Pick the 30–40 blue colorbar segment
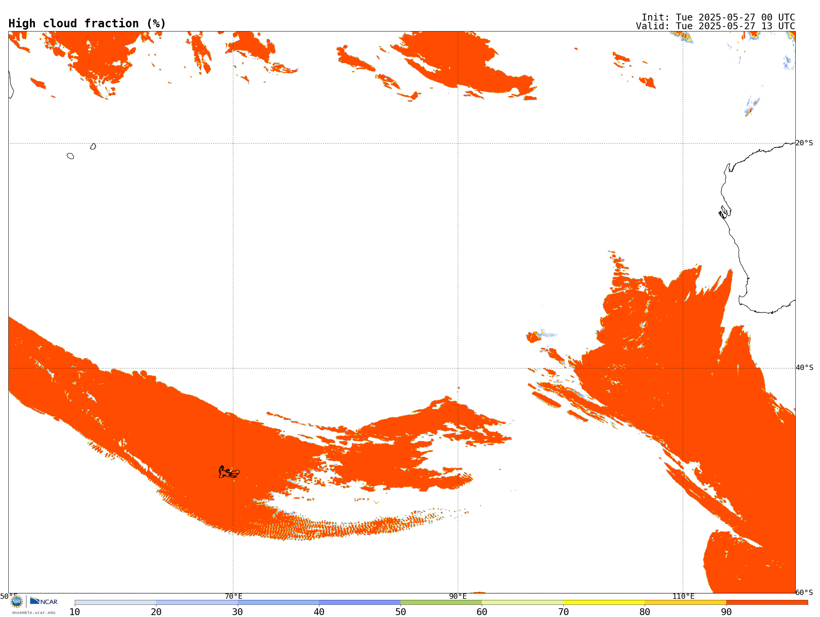This screenshot has height=617, width=820. pyautogui.click(x=278, y=603)
